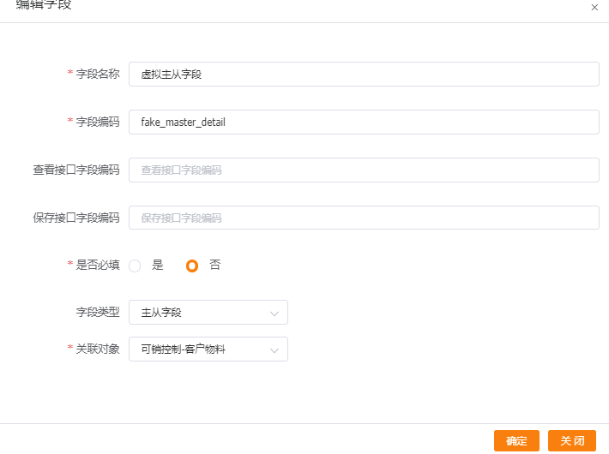
Task: Click the 关闭 button
Action: (572, 441)
